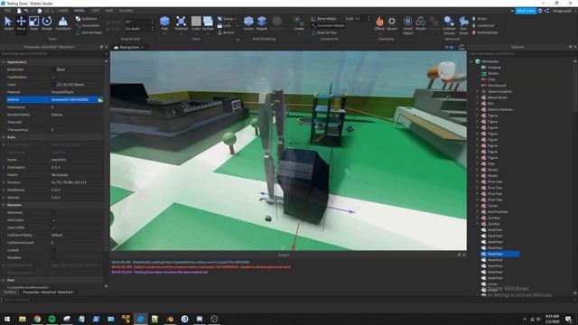Image resolution: width=578 pixels, height=325 pixels.
Task: Click the Create constraint tool
Action: point(299,23)
